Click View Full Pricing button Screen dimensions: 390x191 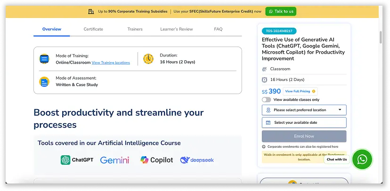[300, 91]
